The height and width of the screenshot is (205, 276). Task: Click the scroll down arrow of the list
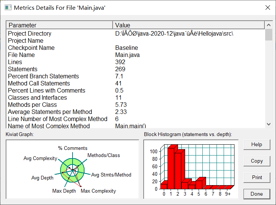(x=269, y=124)
